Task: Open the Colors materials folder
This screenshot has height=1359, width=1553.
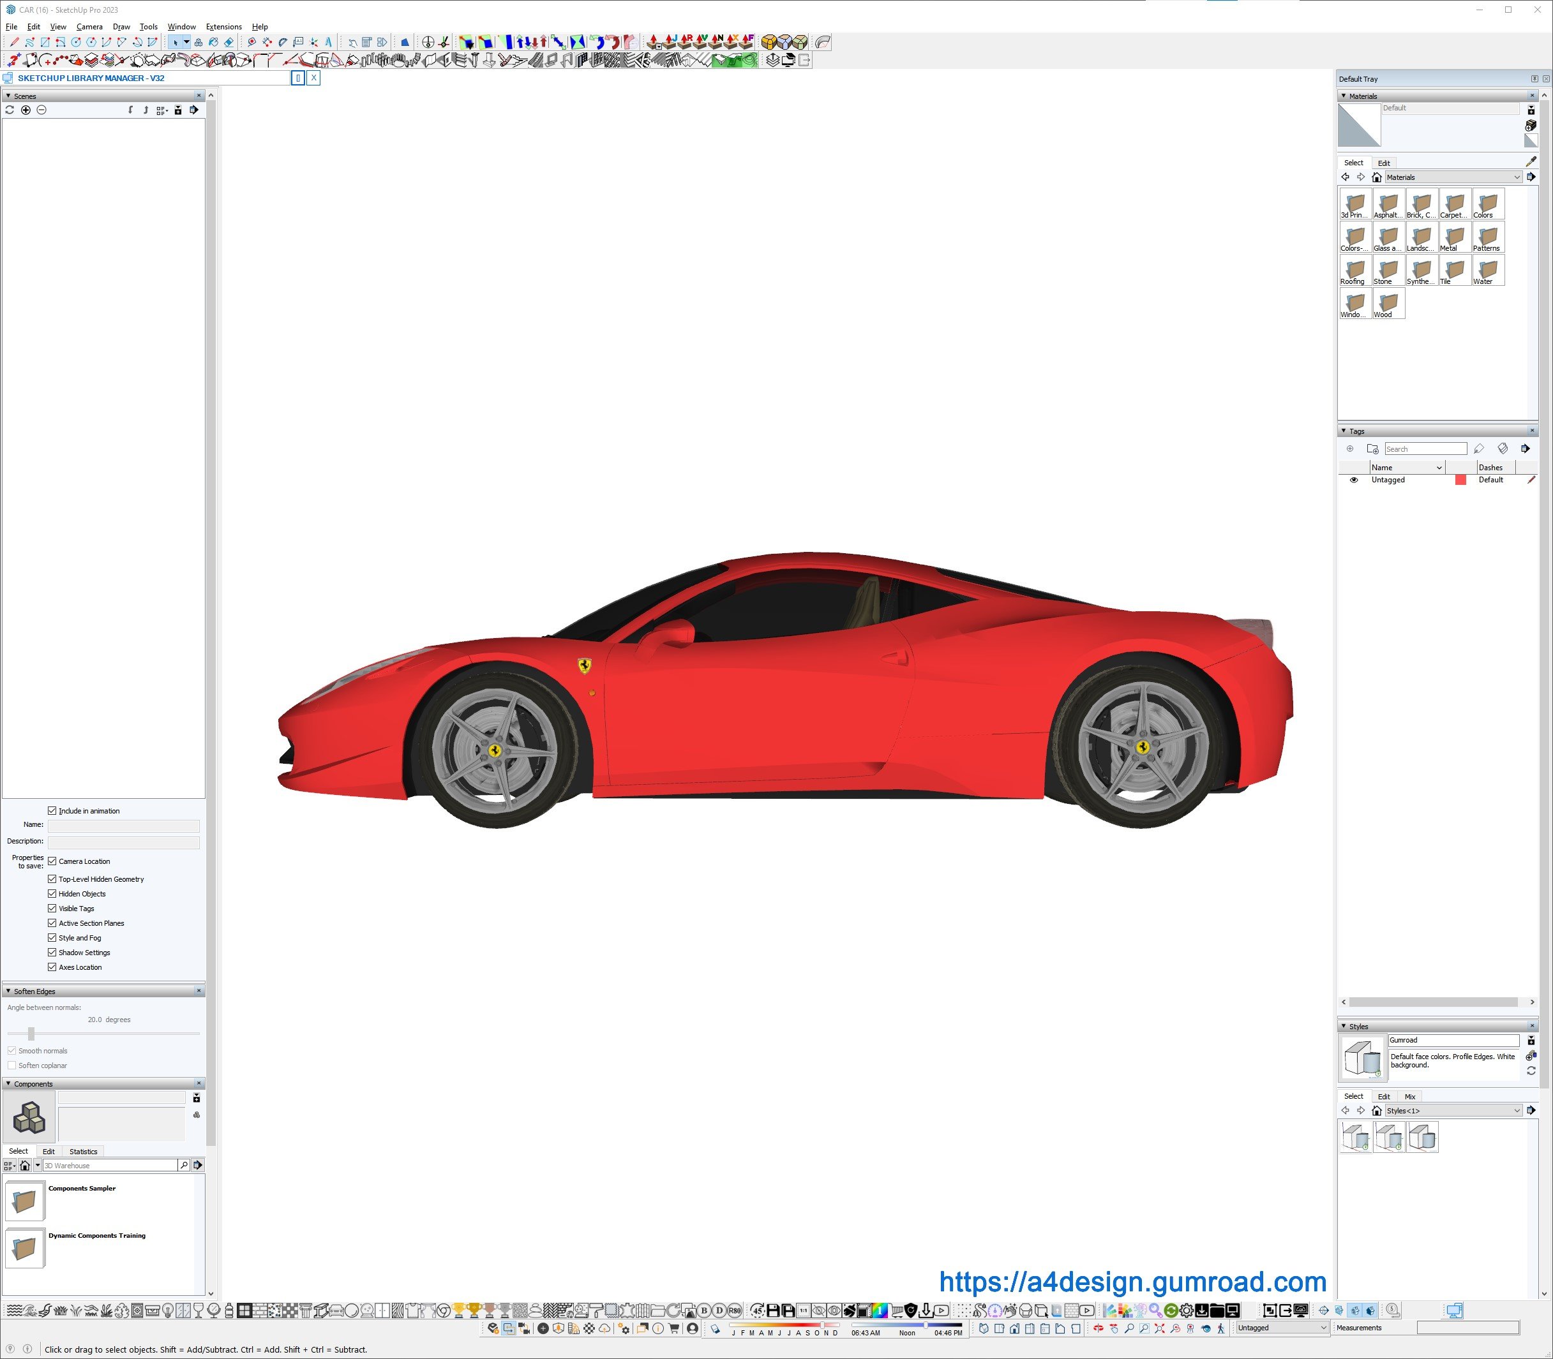Action: pyautogui.click(x=1488, y=204)
